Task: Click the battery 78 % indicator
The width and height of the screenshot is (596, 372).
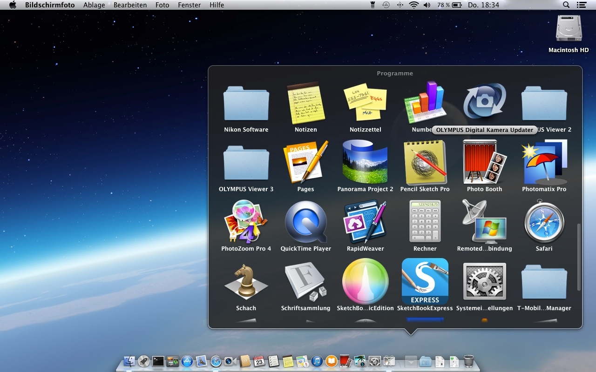Action: (450, 5)
